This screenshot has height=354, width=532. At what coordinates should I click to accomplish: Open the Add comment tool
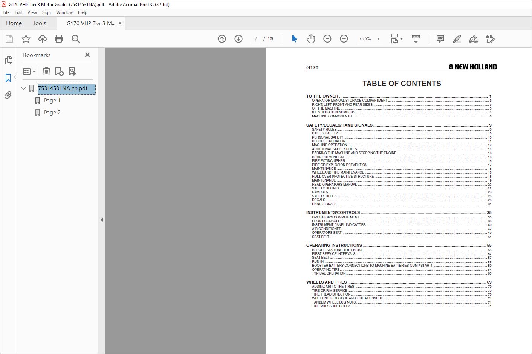(440, 39)
